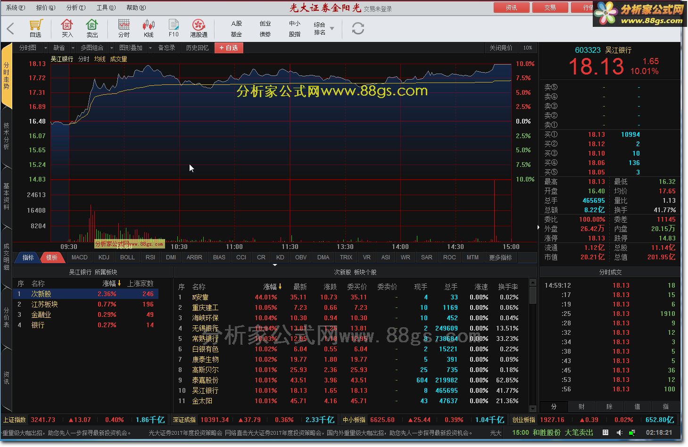The image size is (688, 447).
Task: Switch to the 分时 intraday chart icon
Action: pyautogui.click(x=124, y=28)
